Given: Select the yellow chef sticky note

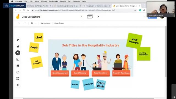Looking at the screenshot, I should coord(39,37).
